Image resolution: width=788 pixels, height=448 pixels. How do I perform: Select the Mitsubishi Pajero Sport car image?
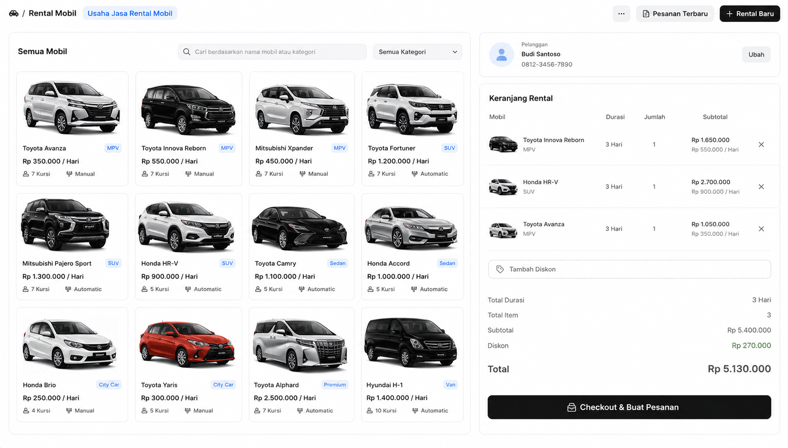click(65, 224)
